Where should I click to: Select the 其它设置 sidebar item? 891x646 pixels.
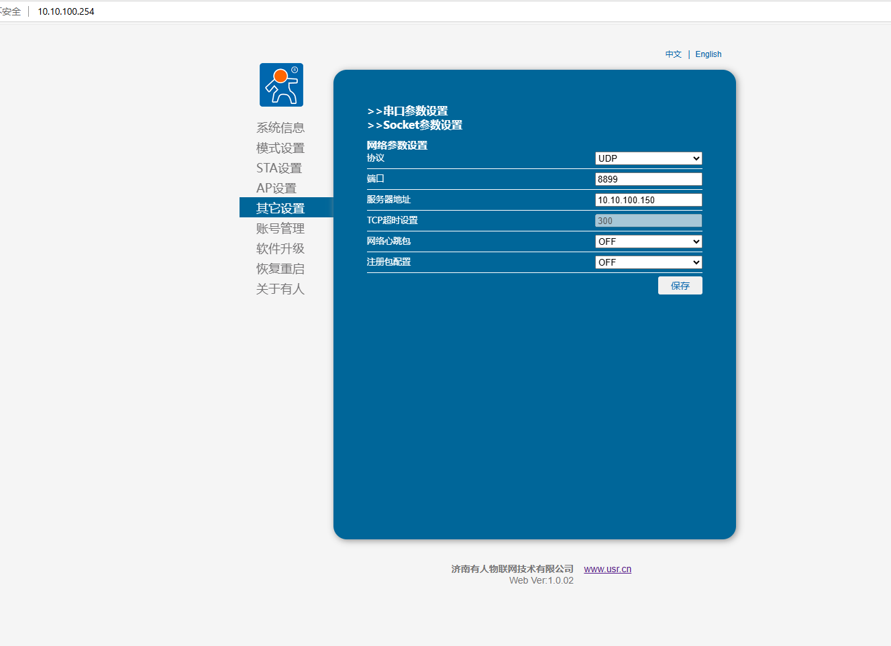point(280,208)
